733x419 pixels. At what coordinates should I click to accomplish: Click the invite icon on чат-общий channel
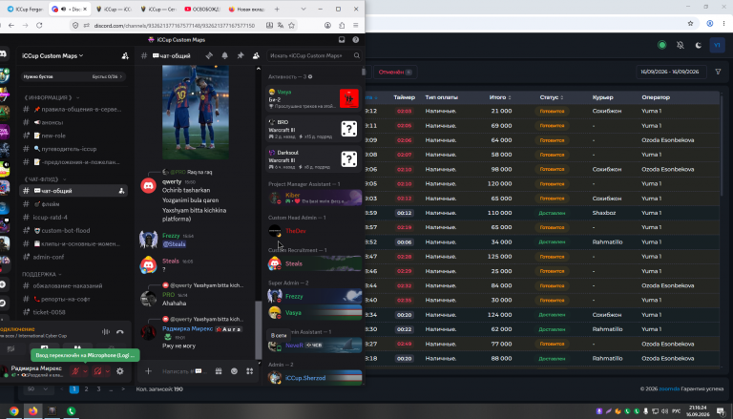click(121, 191)
